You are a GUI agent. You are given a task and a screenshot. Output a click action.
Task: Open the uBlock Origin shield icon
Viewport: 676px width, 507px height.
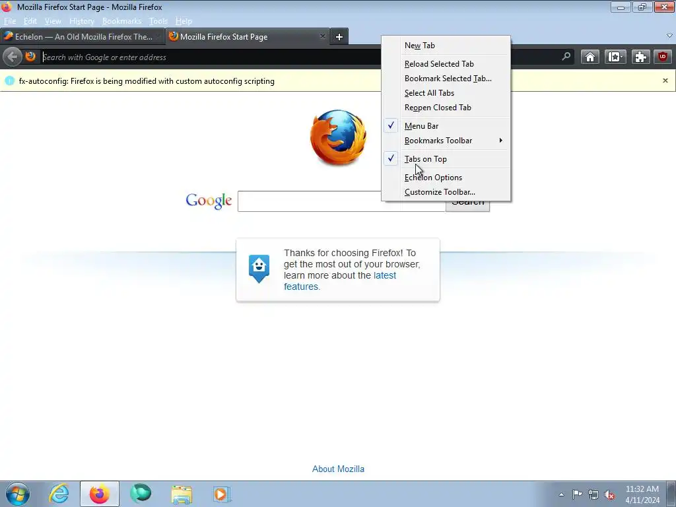[x=663, y=57]
